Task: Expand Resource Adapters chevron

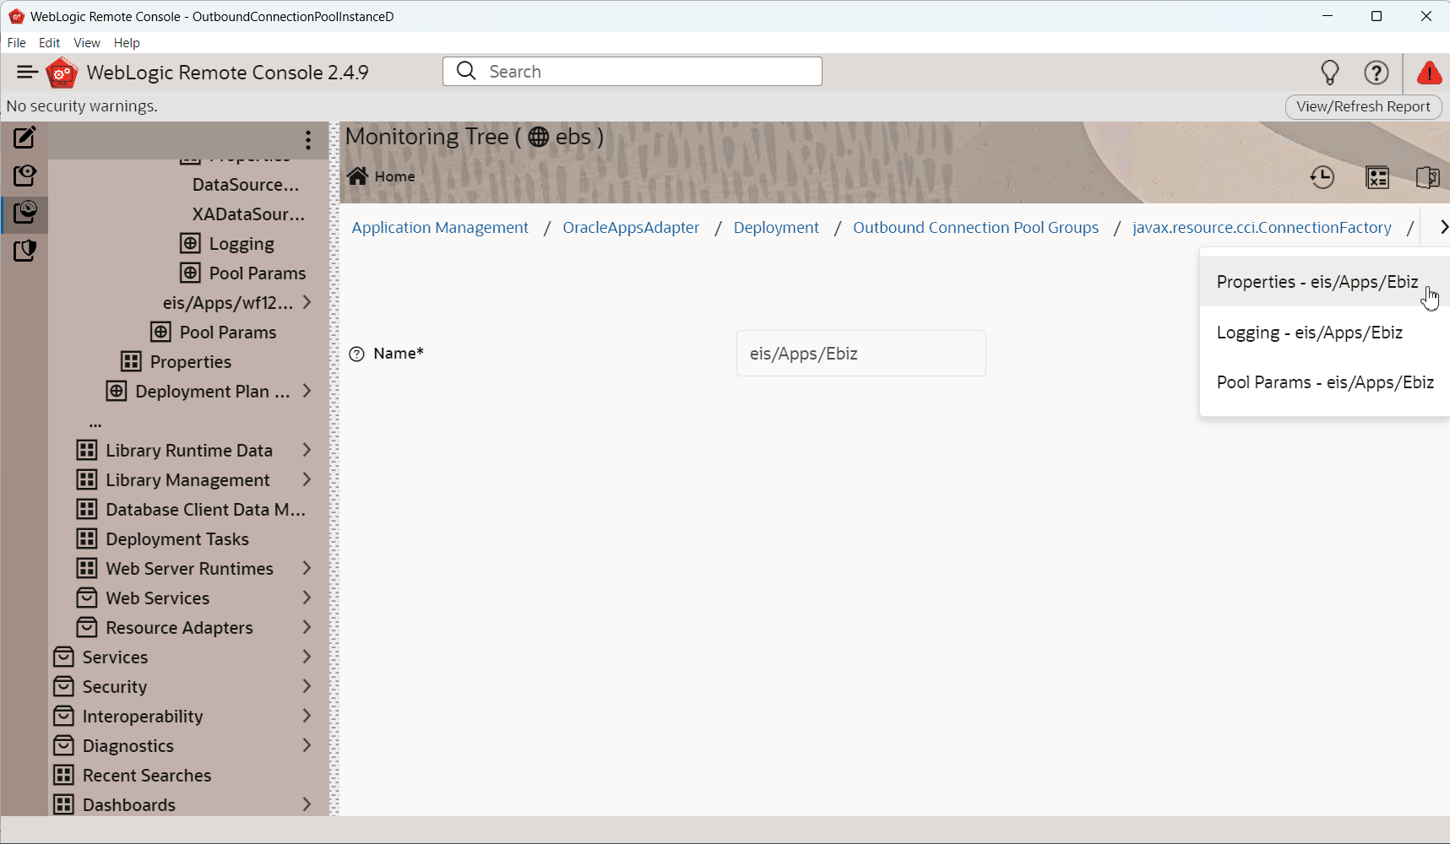Action: pos(307,627)
